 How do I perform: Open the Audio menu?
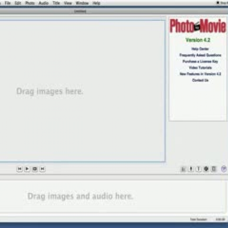(43, 3)
